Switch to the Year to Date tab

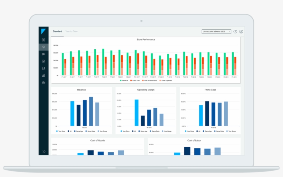point(71,31)
